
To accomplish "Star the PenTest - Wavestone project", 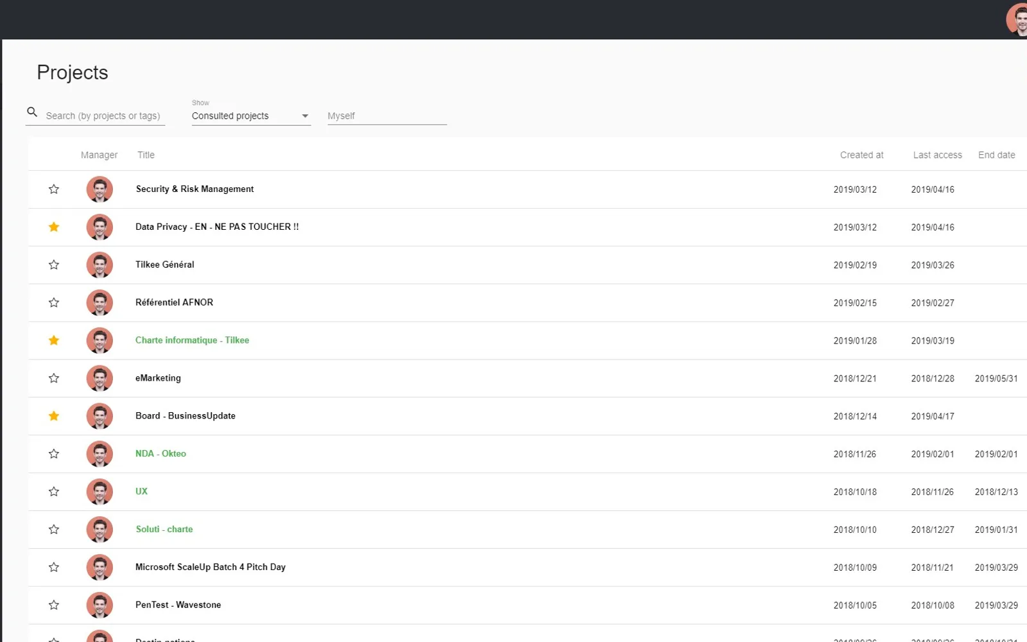I will point(54,605).
